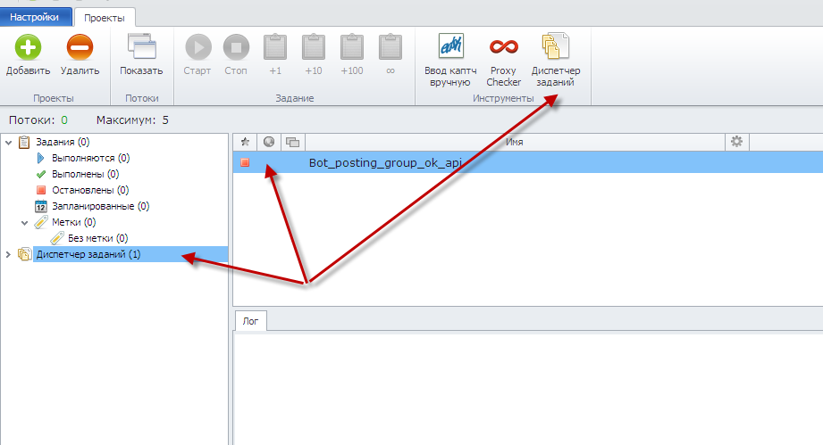Select Метки (0) tree item

pos(73,222)
